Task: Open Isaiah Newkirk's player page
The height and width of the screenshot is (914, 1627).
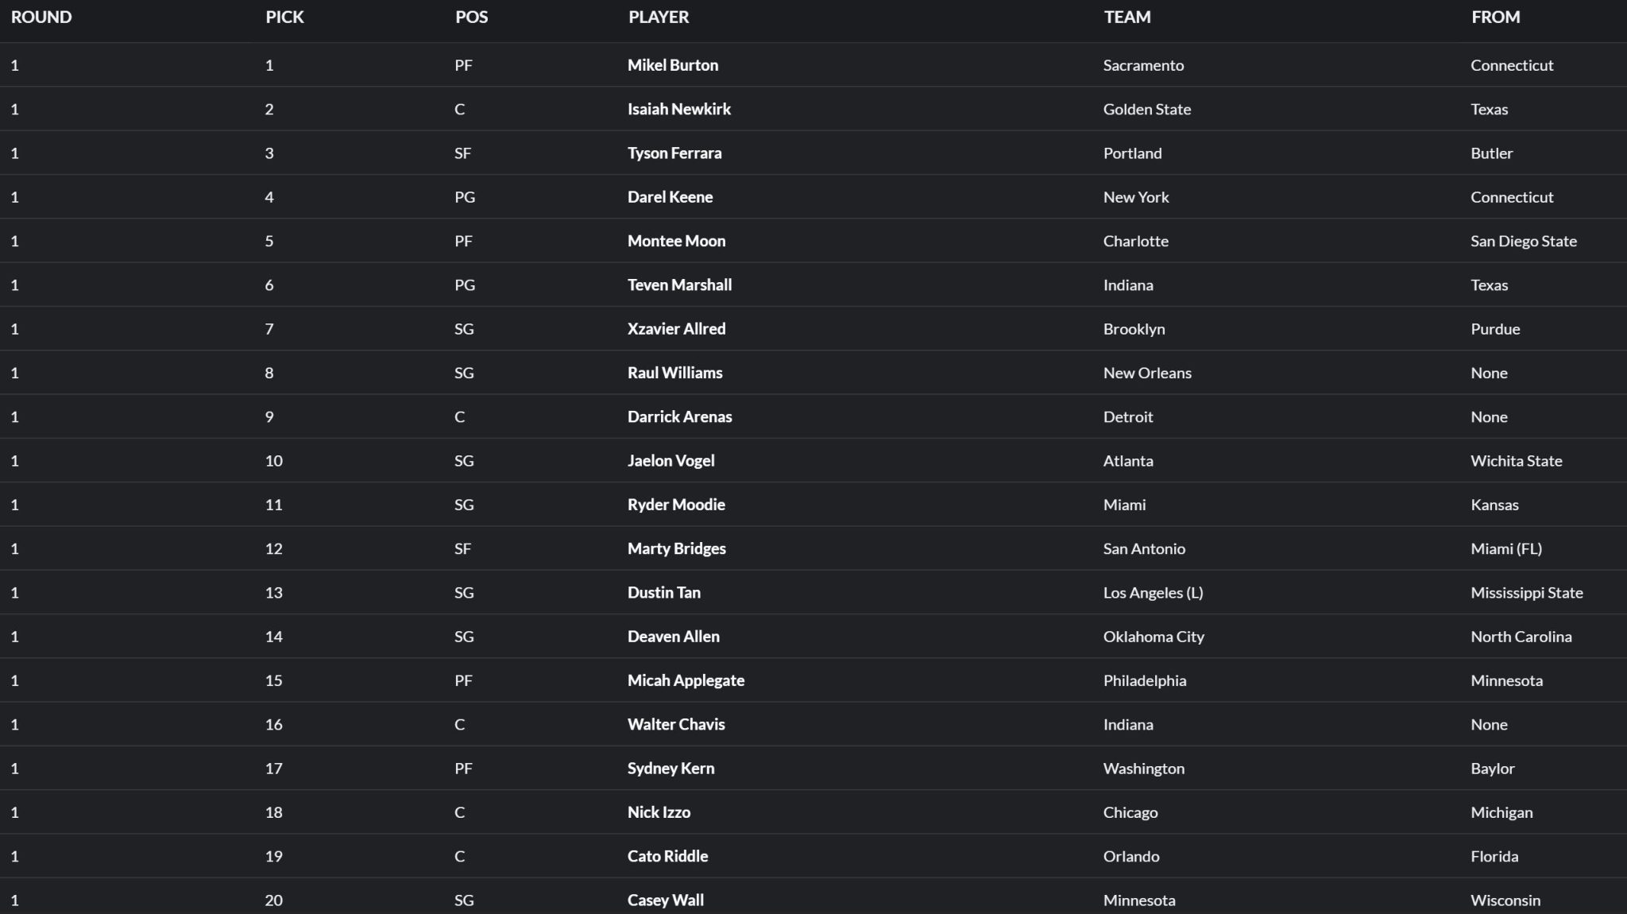Action: 679,109
